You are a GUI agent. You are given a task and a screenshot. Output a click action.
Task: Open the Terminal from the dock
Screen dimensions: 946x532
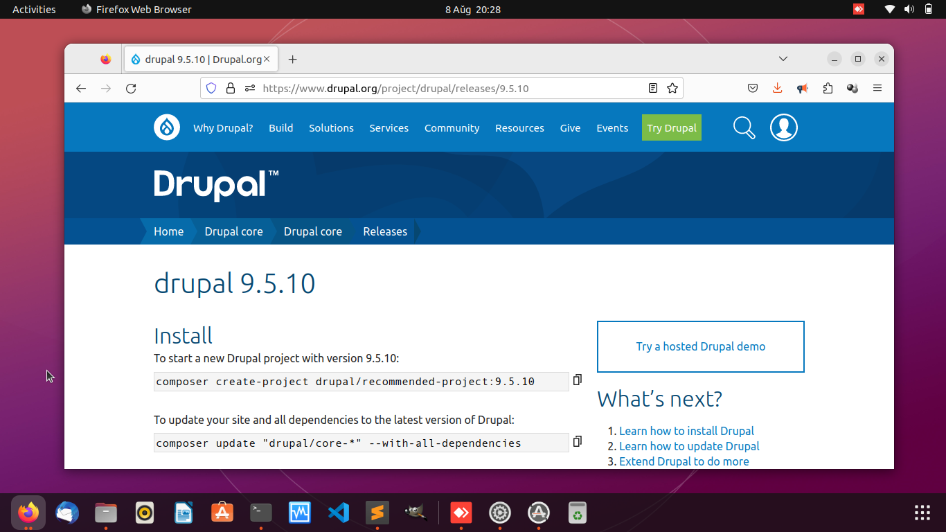(261, 513)
